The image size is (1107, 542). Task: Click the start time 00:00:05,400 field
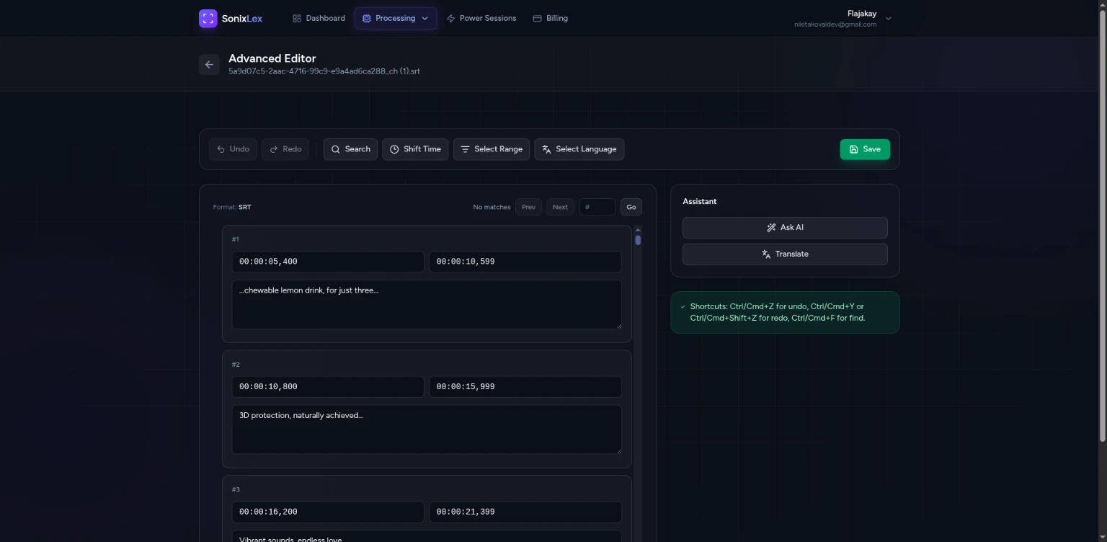coord(328,262)
